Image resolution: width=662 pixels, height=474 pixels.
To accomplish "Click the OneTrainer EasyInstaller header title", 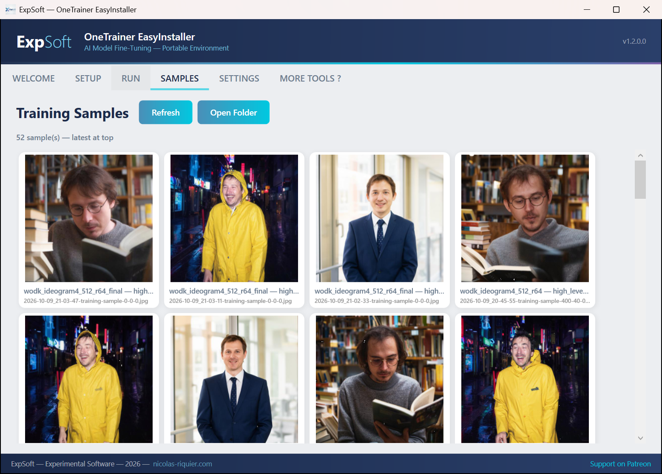I will click(139, 37).
